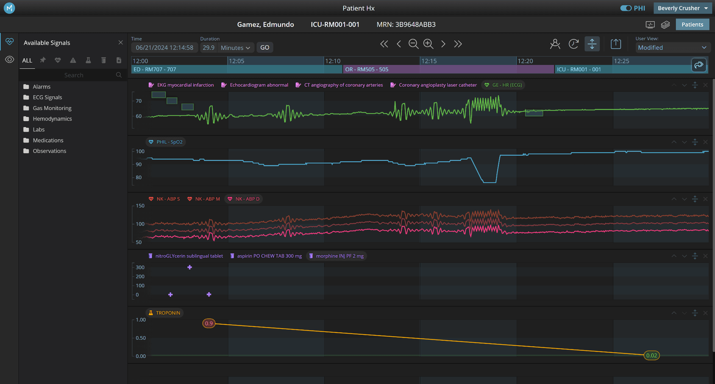Screen dimensions: 715x384
Task: Toggle EKG myocardial infarction legend
Action: coord(181,85)
